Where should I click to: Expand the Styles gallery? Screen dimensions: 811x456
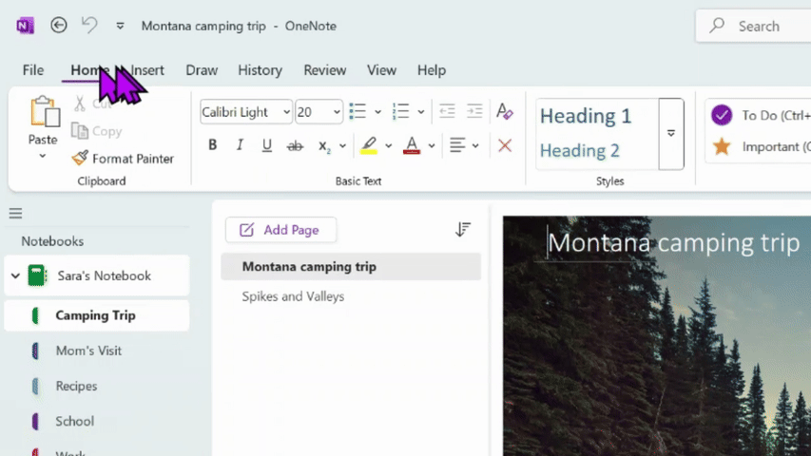(x=671, y=134)
